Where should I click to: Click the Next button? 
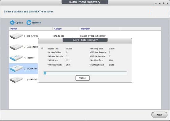159,115
